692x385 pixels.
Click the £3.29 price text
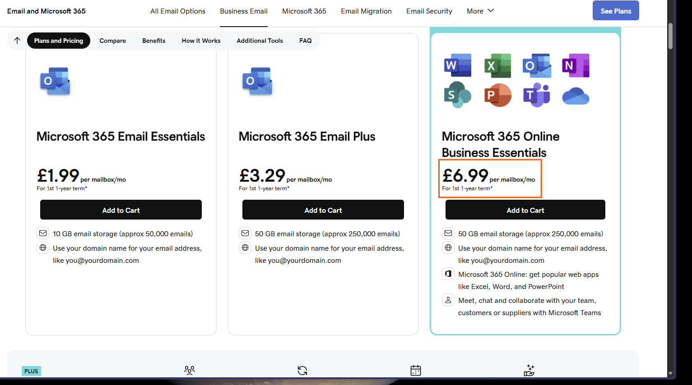coord(262,175)
